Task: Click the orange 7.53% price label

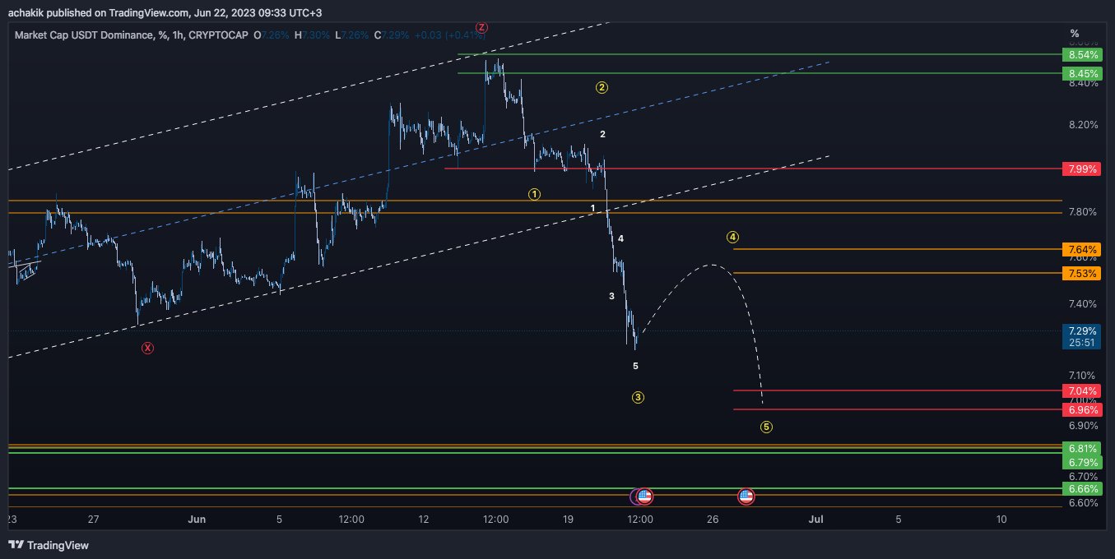Action: (x=1082, y=273)
